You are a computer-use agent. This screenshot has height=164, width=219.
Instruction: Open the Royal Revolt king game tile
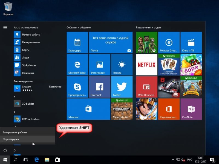coord(147,109)
